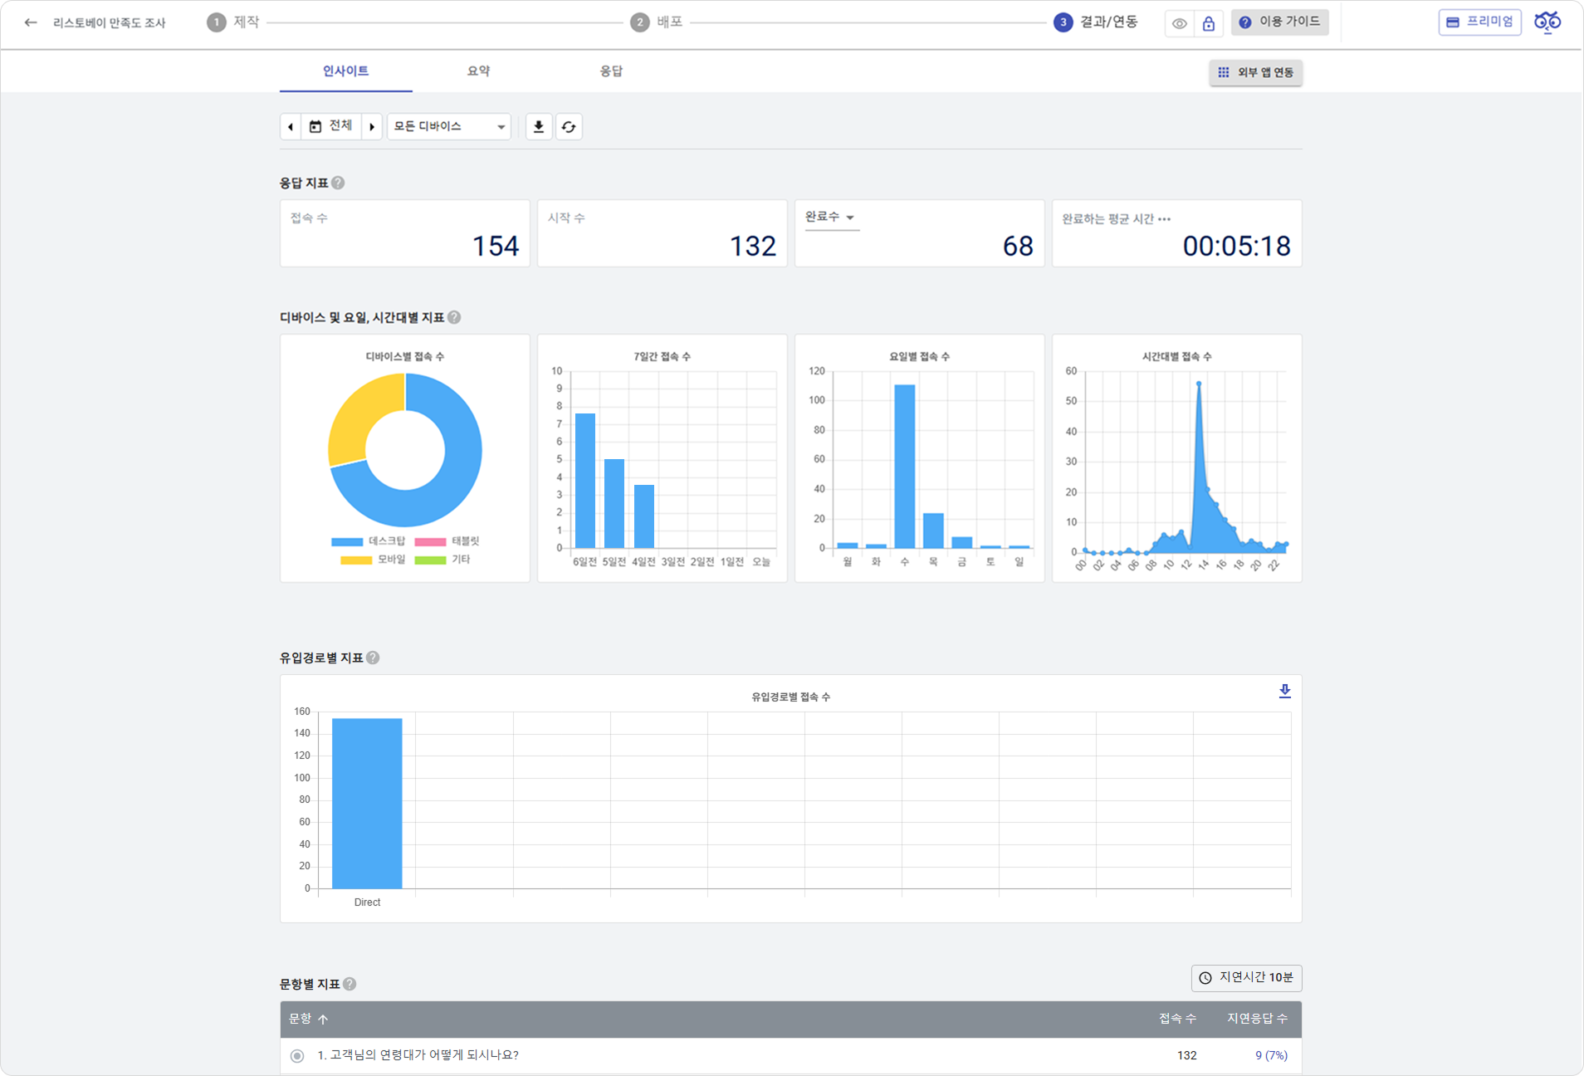Image resolution: width=1584 pixels, height=1076 pixels.
Task: Go to next date period arrow
Action: (372, 126)
